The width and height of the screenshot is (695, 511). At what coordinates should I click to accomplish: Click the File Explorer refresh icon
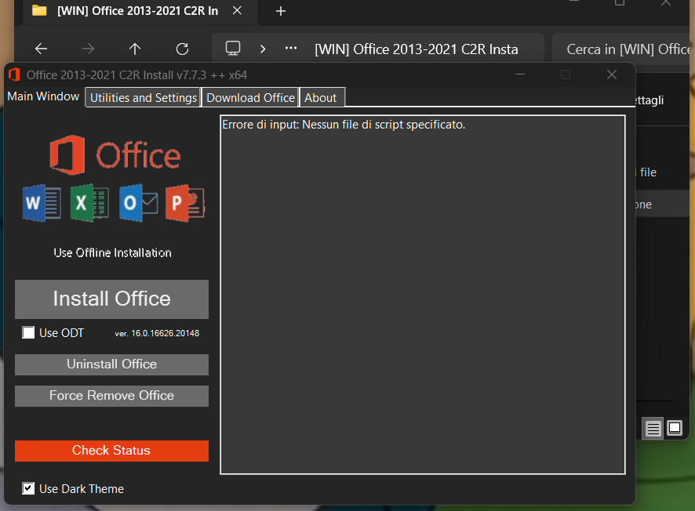182,49
